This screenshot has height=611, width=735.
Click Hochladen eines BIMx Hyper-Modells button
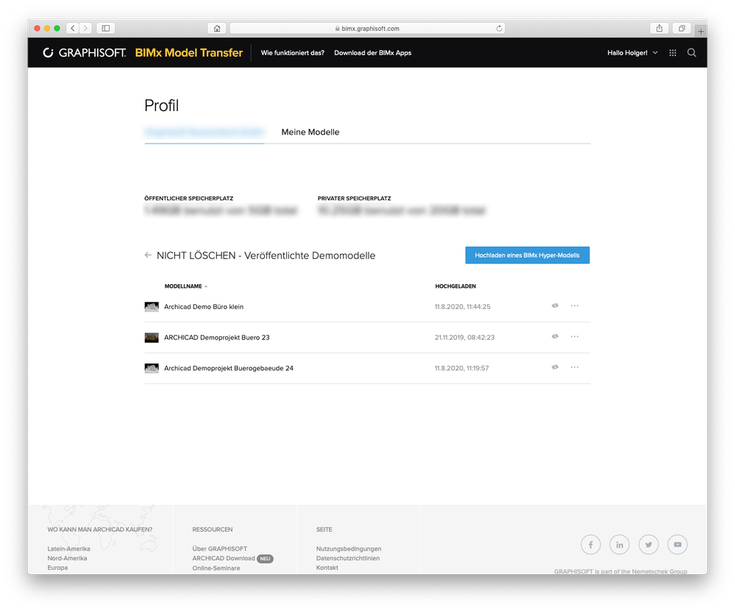528,255
